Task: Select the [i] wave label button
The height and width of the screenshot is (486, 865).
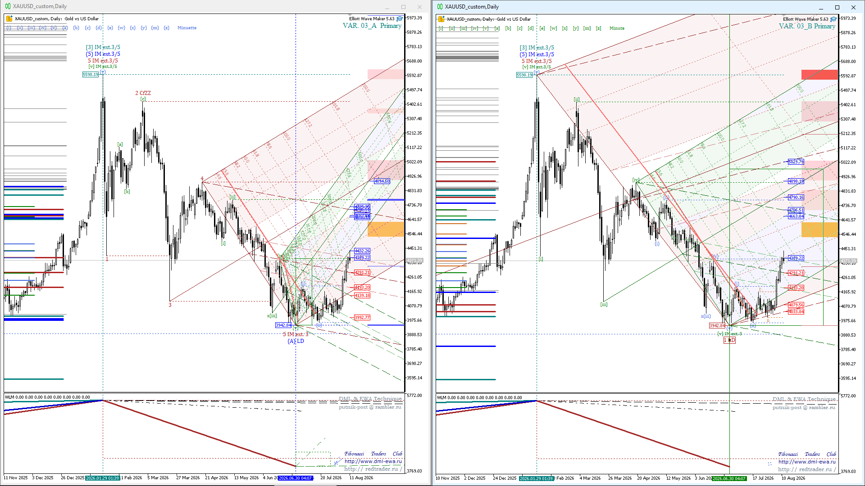Action: (441, 28)
